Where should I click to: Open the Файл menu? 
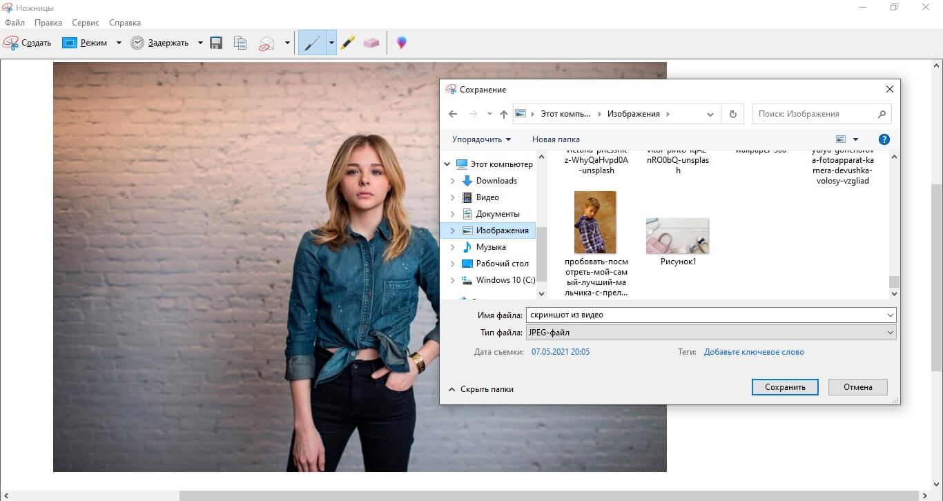coord(14,23)
